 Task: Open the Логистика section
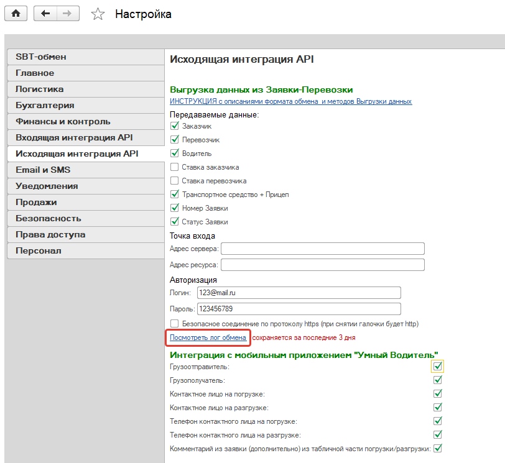86,89
